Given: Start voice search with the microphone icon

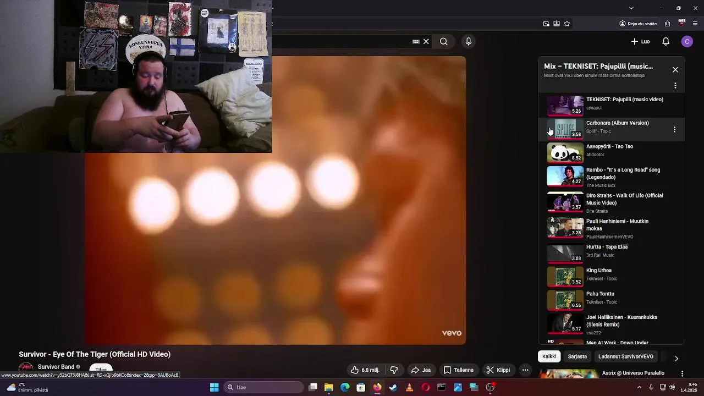Looking at the screenshot, I should [x=469, y=41].
